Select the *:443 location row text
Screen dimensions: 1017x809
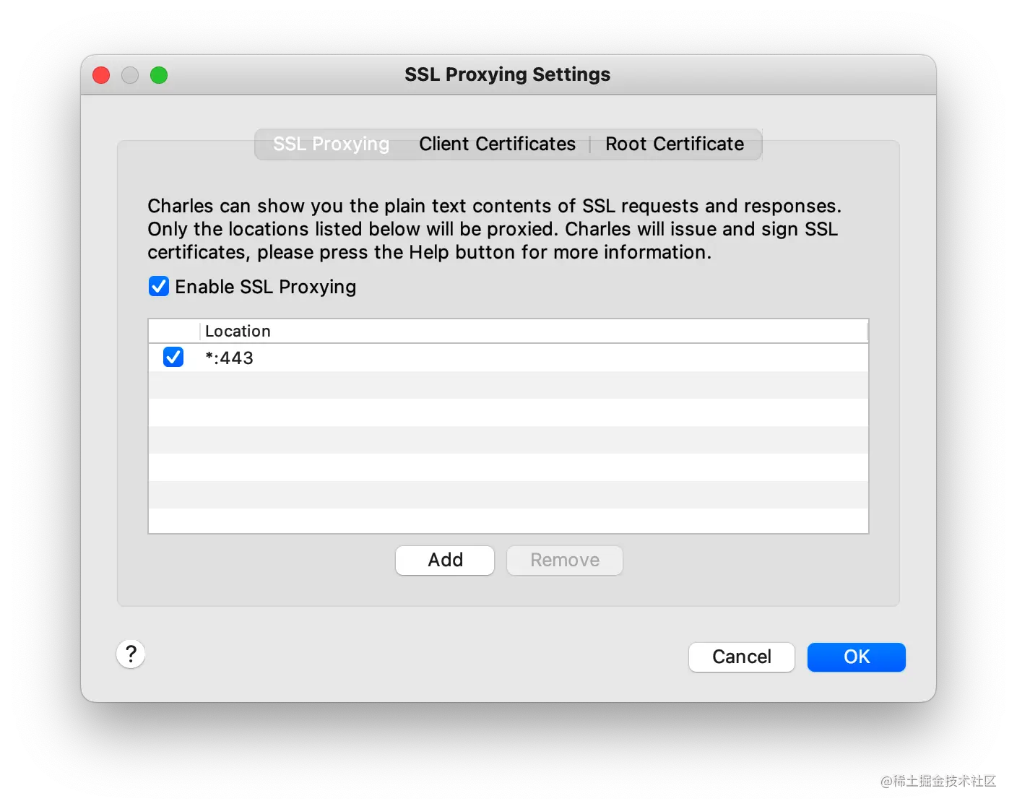tap(230, 358)
